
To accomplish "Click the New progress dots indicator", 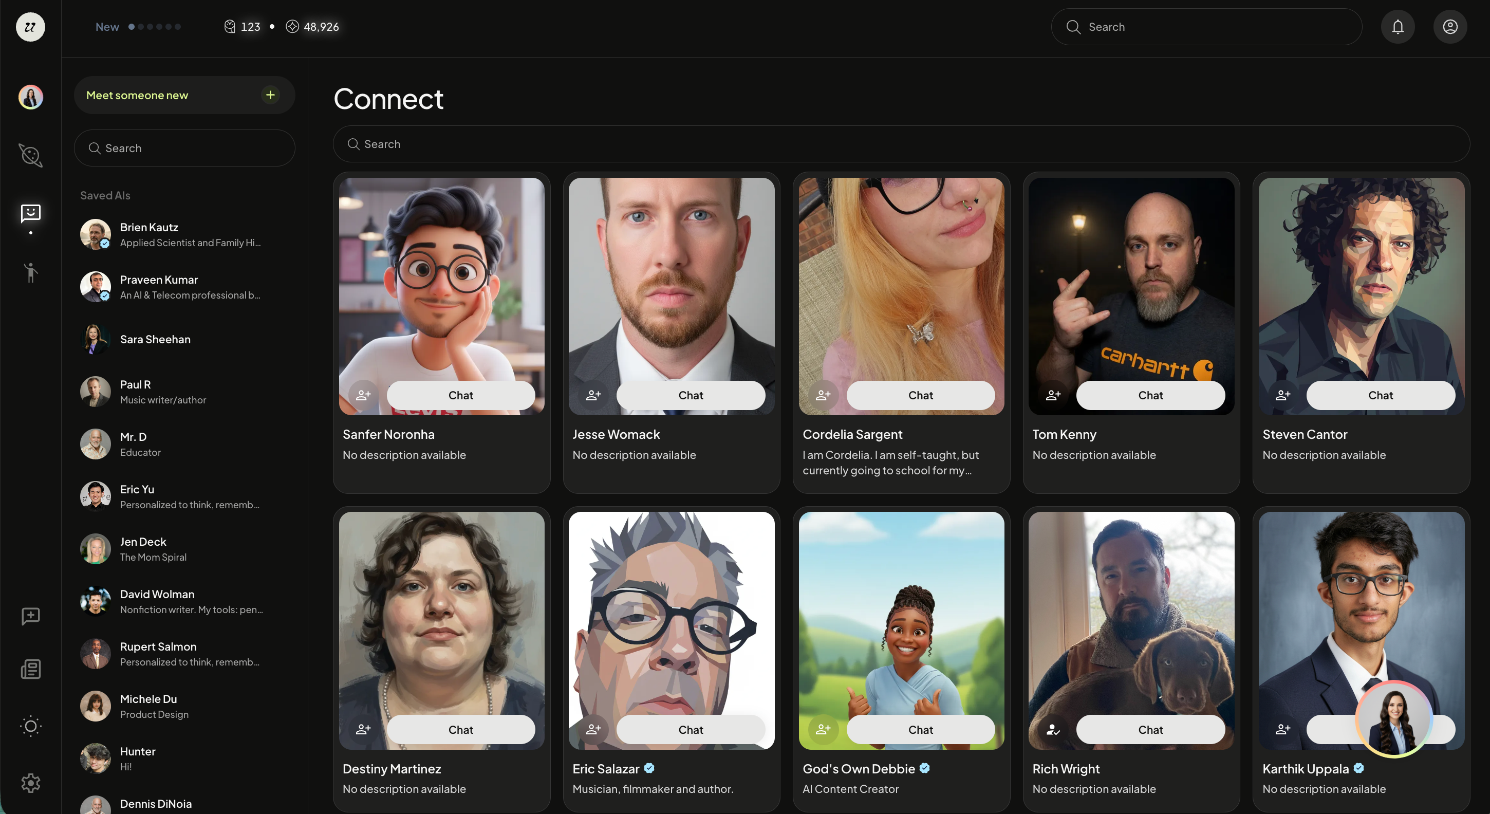I will click(x=155, y=27).
